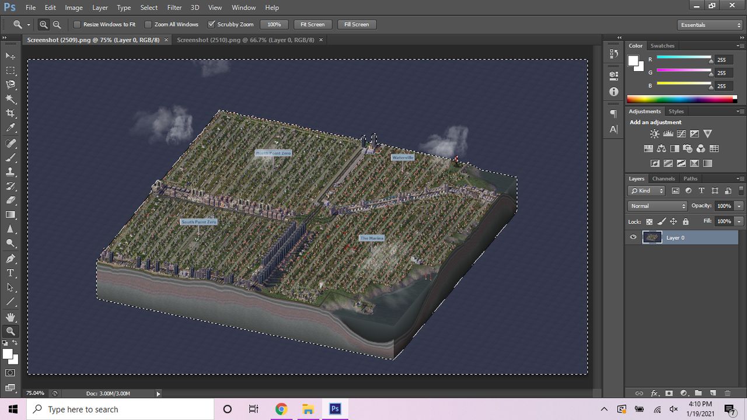Viewport: 747px width, 420px height.
Task: Open the Normal blend mode dropdown
Action: point(658,206)
